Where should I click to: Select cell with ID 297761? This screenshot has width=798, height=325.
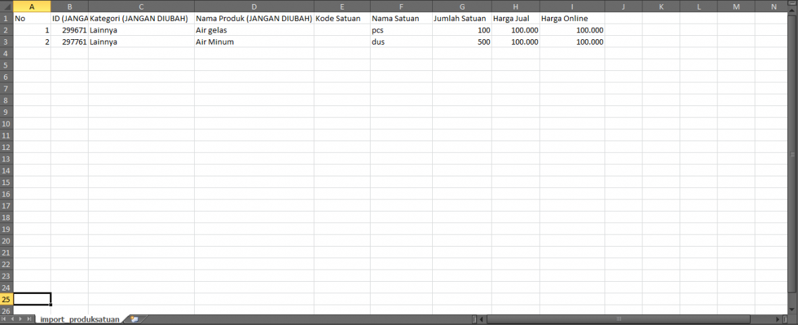(69, 42)
